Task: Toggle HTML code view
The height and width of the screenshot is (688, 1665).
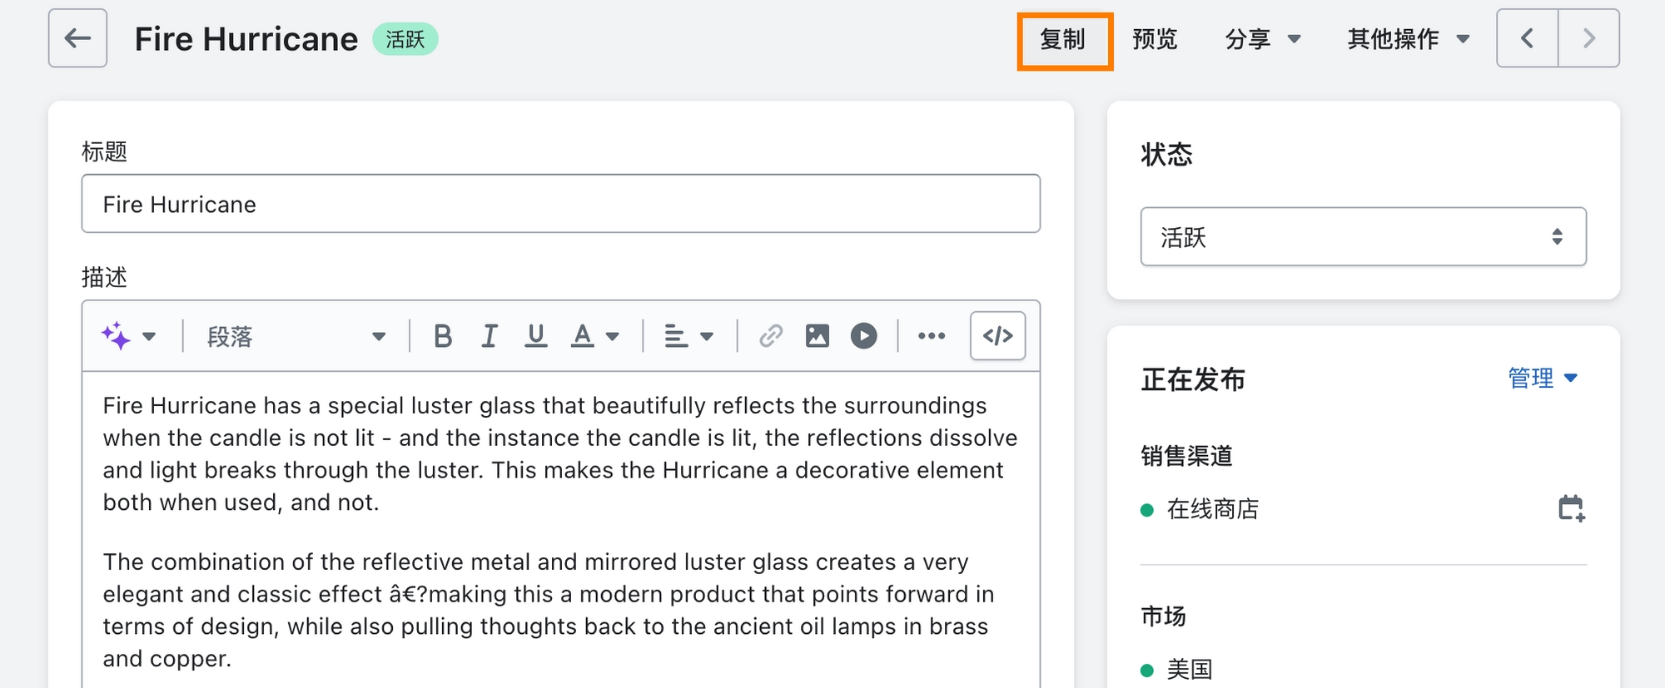Action: [x=998, y=336]
